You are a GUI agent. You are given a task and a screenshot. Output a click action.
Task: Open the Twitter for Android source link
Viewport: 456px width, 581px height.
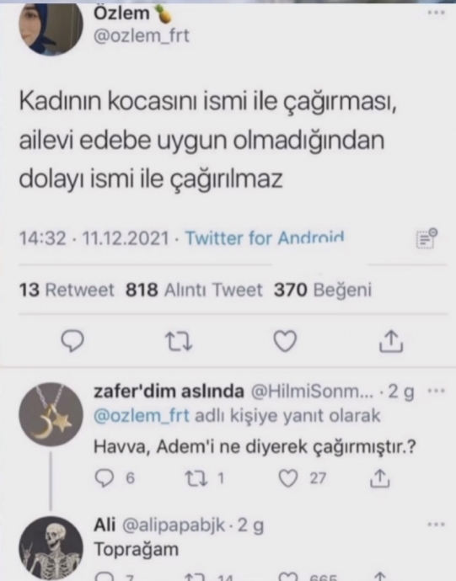pos(265,238)
